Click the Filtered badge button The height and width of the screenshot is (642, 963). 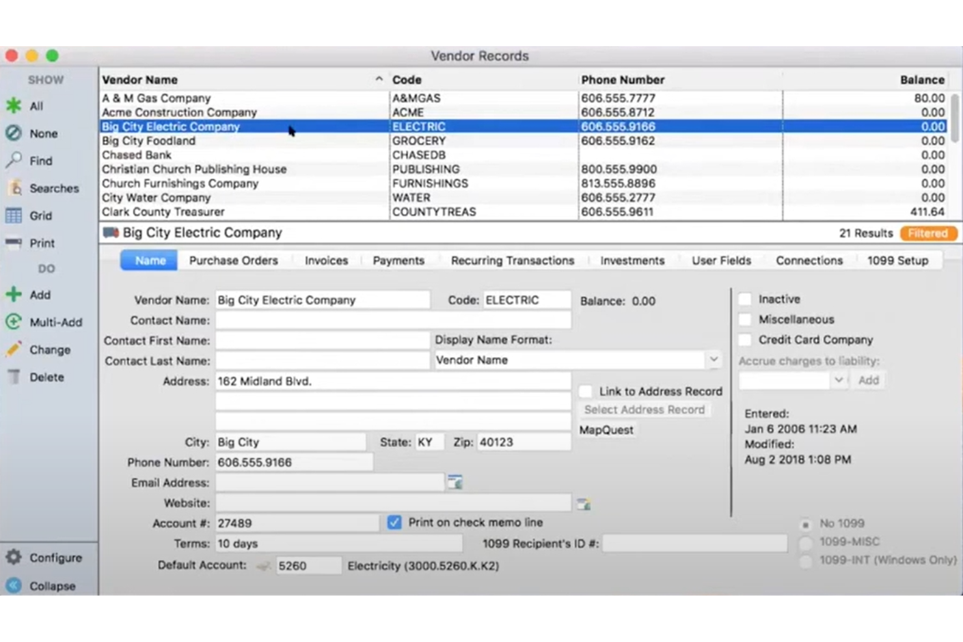click(x=928, y=233)
